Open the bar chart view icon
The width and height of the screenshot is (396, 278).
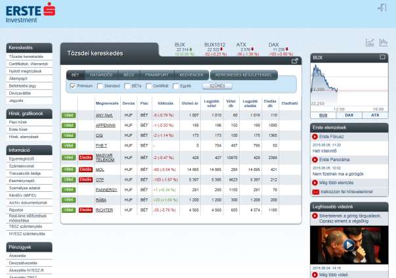tap(384, 42)
